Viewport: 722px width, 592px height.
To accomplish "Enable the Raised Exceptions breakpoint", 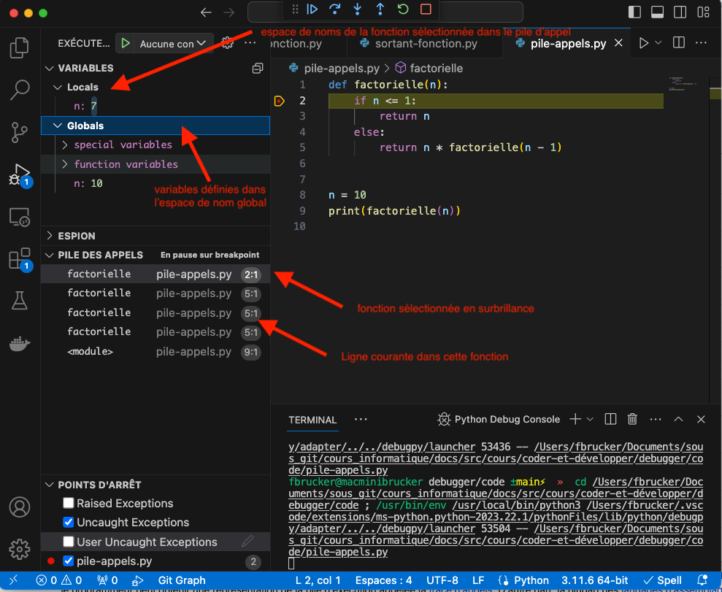I will coord(69,503).
